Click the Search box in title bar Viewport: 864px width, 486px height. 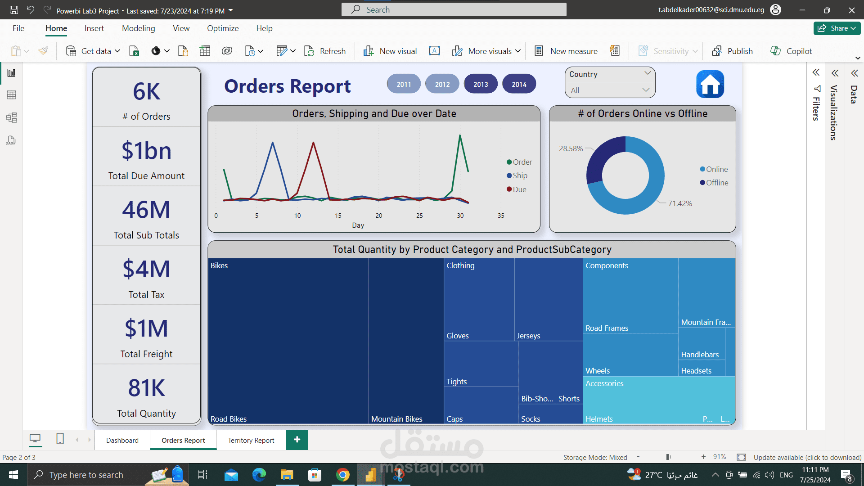coord(454,9)
